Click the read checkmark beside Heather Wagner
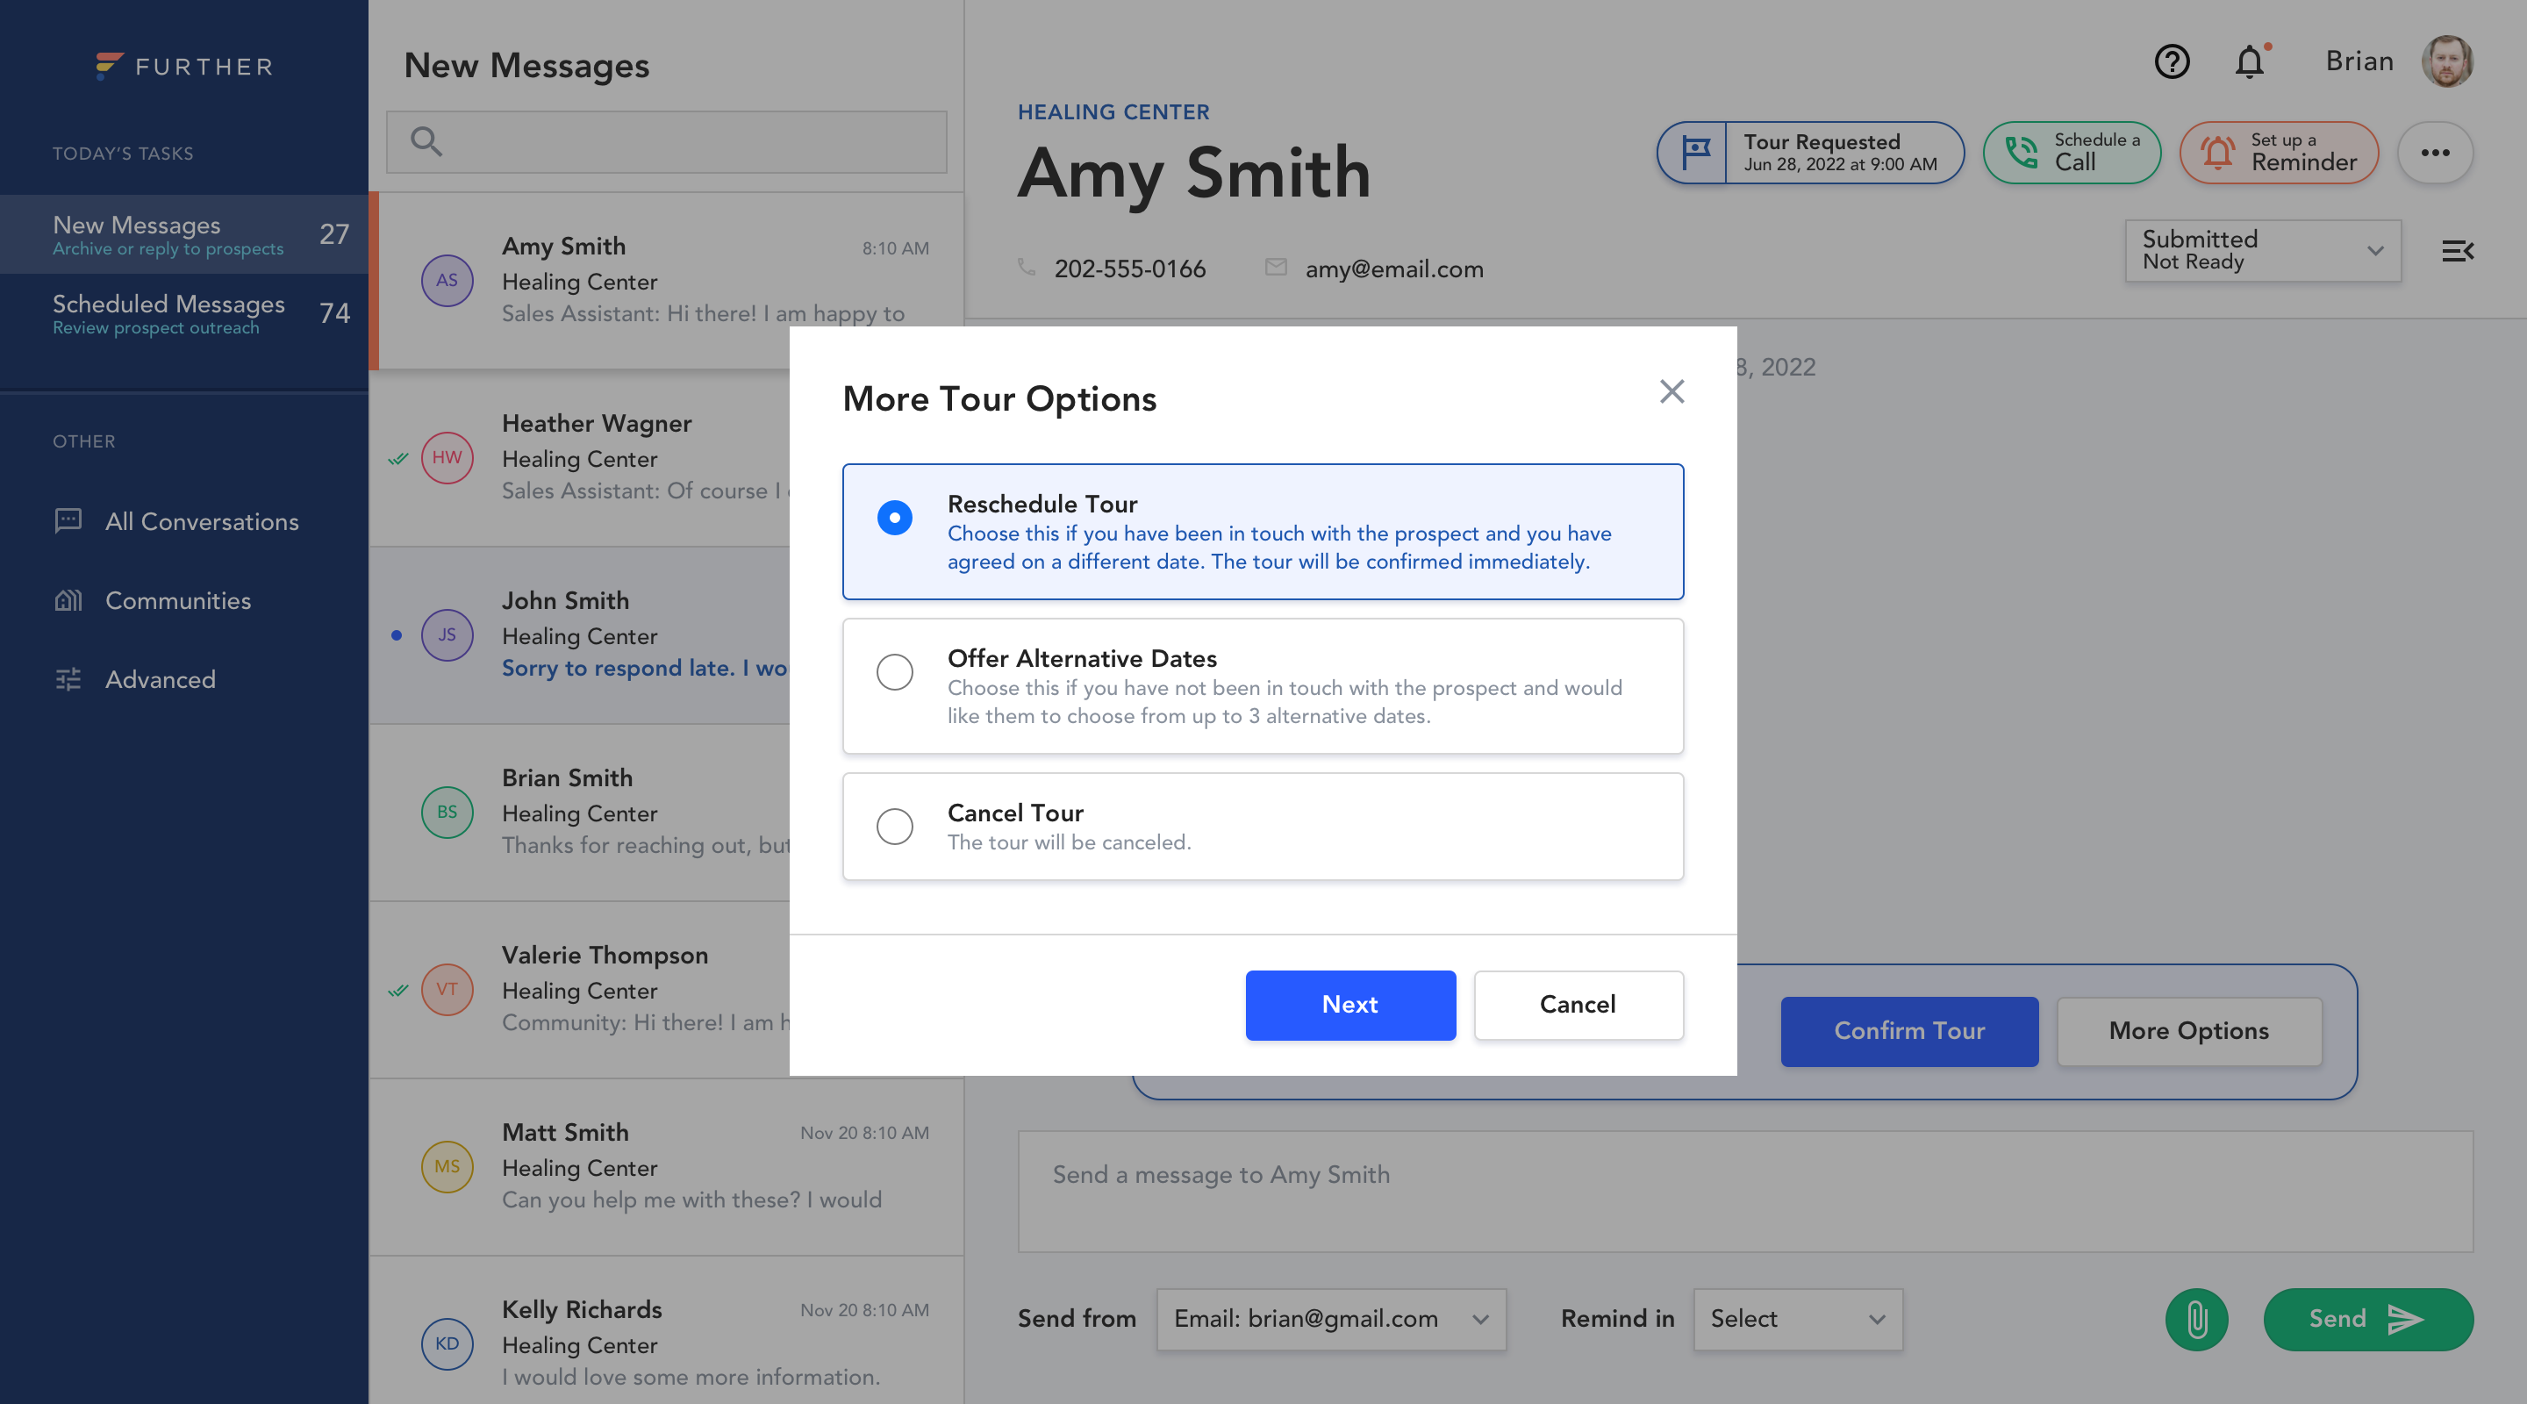The height and width of the screenshot is (1404, 2527). tap(397, 458)
